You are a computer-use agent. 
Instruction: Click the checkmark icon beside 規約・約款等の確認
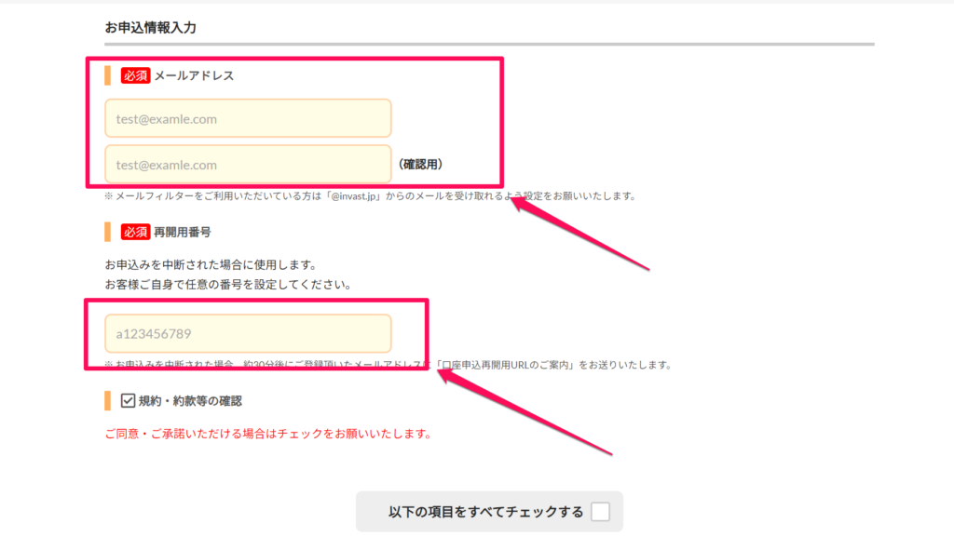tap(129, 401)
